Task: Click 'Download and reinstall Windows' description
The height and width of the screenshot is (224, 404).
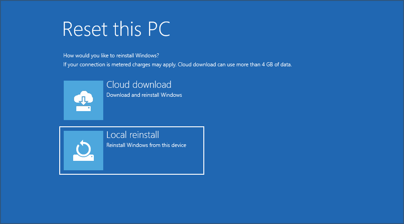Action: point(144,95)
